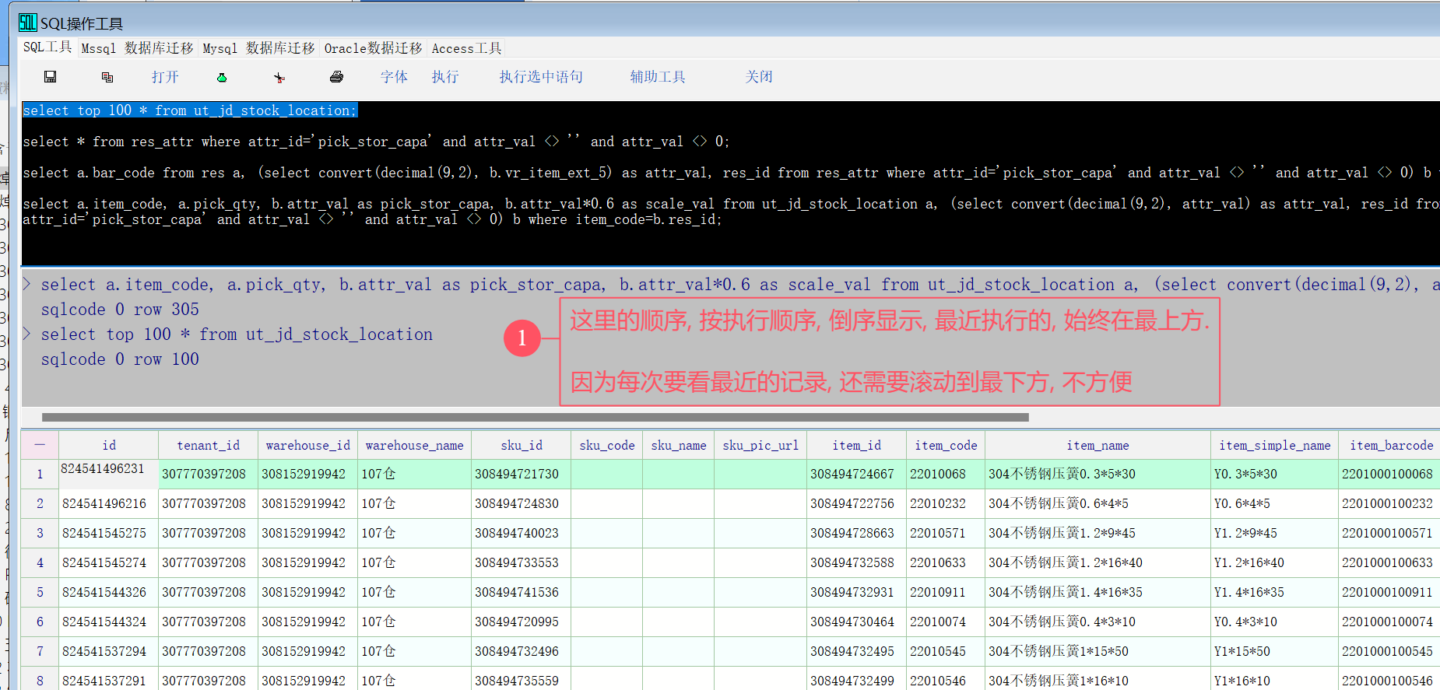Expand the first SQL log entry arrow
Screen dimensions: 1440x690
tap(27, 284)
